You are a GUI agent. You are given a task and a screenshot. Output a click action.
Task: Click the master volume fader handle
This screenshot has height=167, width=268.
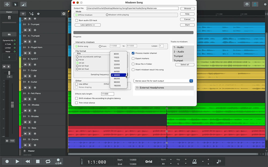coord(12,104)
